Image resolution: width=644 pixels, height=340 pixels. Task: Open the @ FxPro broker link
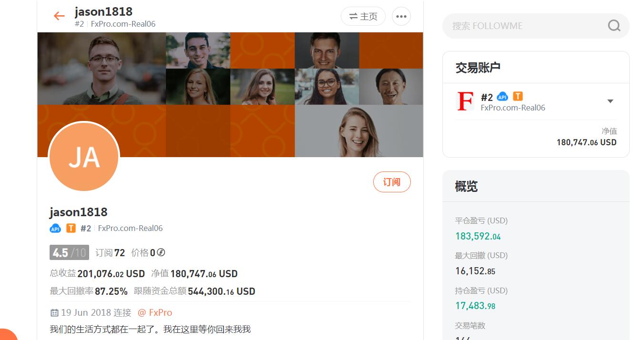click(x=155, y=313)
